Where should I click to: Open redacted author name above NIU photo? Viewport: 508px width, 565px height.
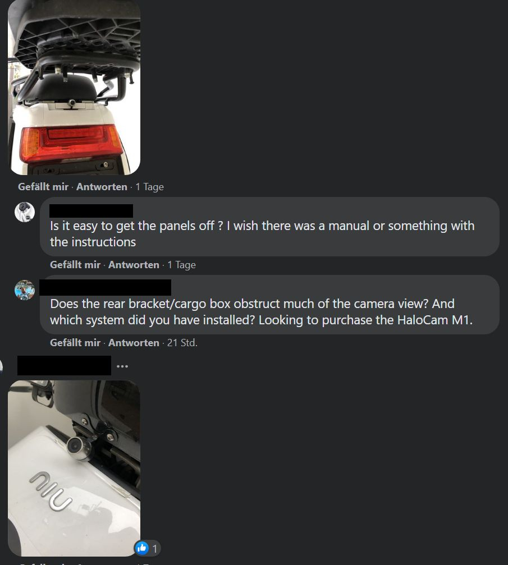click(64, 365)
